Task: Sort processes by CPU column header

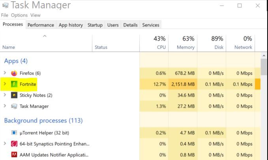Action: click(154, 43)
